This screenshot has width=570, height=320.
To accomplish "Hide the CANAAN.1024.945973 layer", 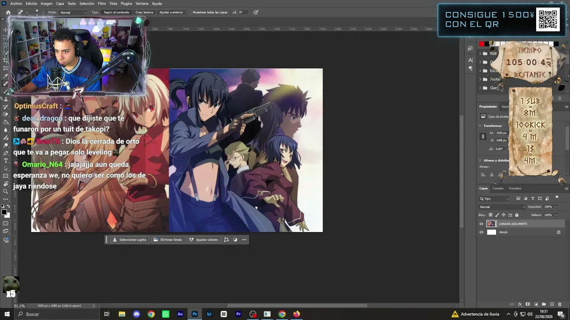I will click(481, 224).
